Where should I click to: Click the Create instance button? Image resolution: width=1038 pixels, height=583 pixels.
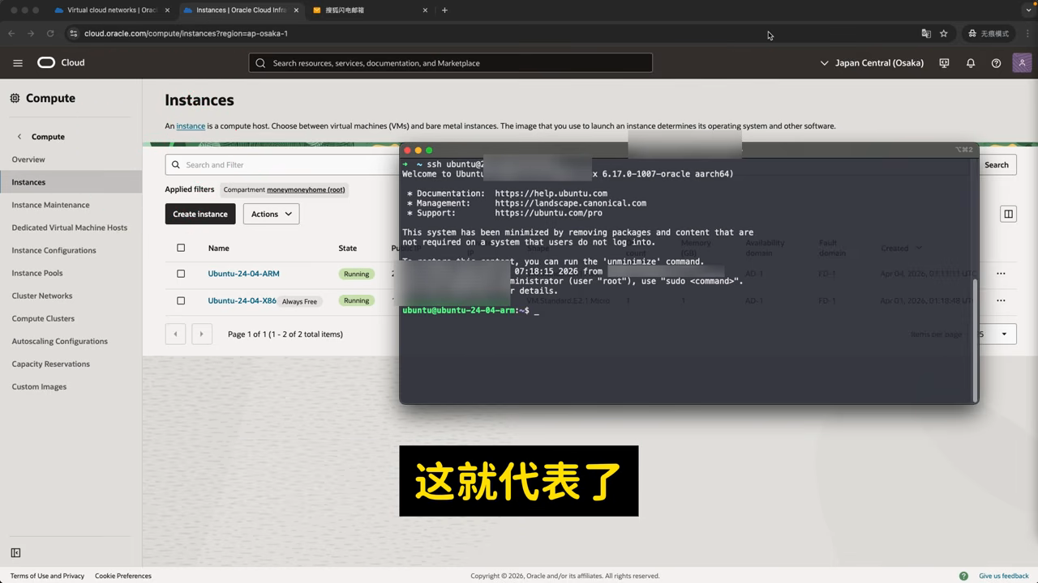(x=200, y=214)
